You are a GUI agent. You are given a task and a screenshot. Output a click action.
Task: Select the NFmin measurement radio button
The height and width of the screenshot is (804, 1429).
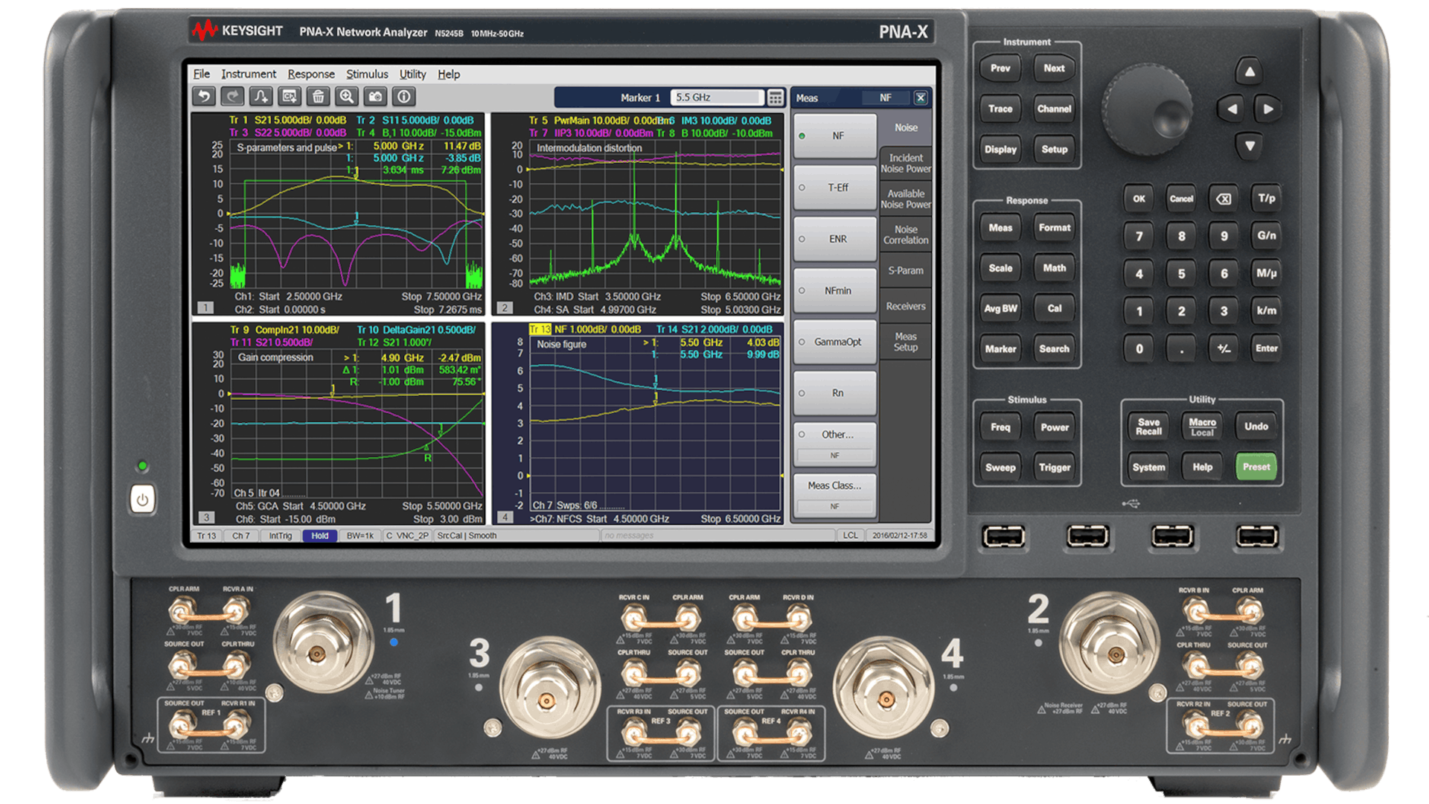pos(834,290)
